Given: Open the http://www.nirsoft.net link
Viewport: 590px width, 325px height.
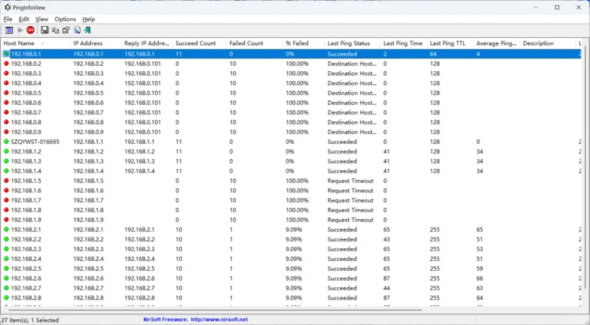Looking at the screenshot, I should click(x=219, y=320).
